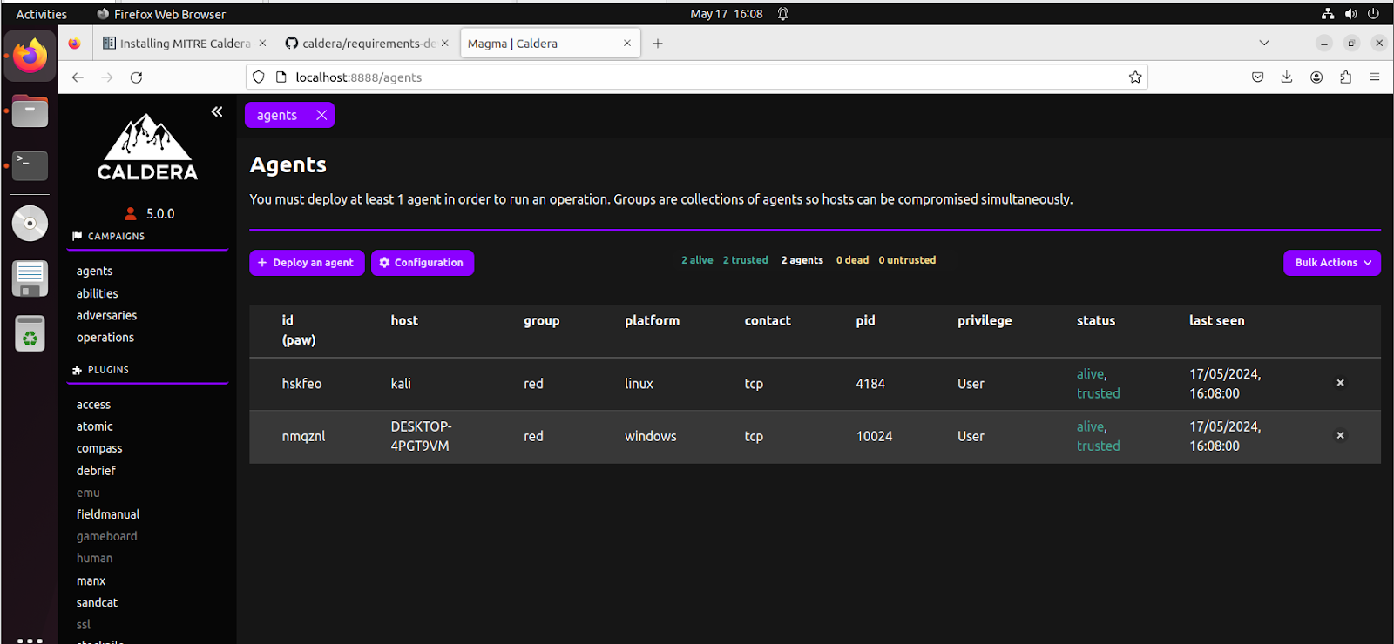Open the system volume icon in top bar
This screenshot has height=644, width=1394.
click(1350, 14)
